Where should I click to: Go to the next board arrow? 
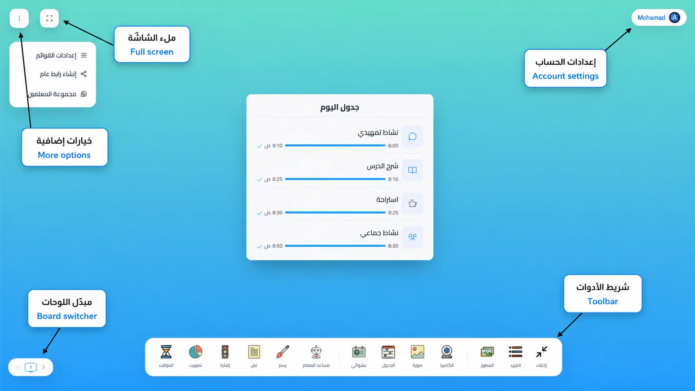click(x=44, y=367)
